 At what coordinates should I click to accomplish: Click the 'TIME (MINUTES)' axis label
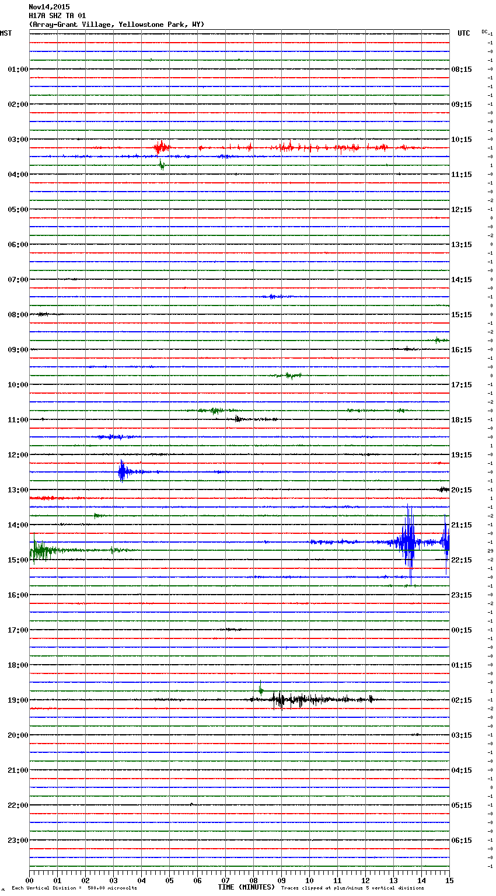[x=246, y=887]
